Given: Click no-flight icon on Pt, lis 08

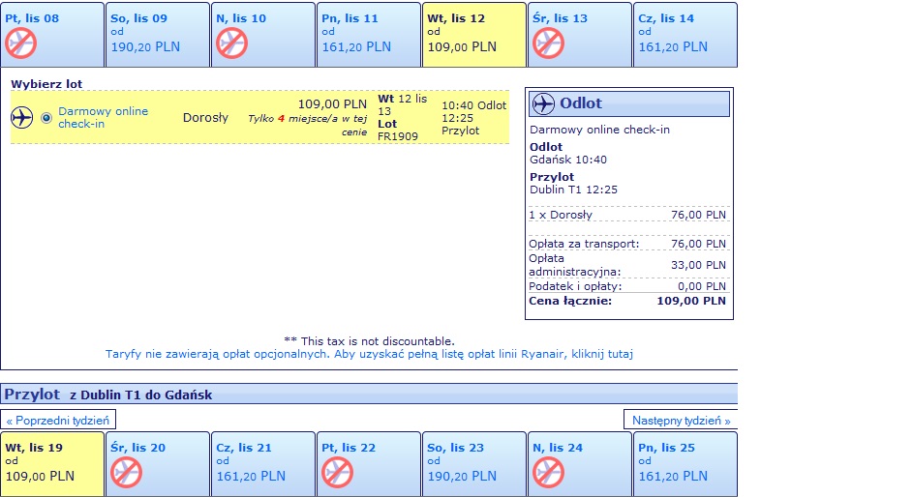Looking at the screenshot, I should (21, 43).
